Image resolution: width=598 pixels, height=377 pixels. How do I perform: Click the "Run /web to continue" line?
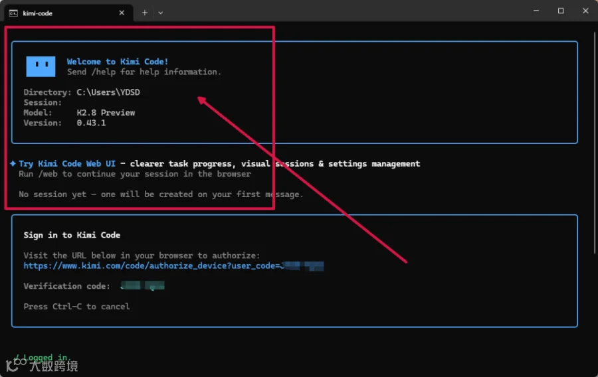[135, 174]
